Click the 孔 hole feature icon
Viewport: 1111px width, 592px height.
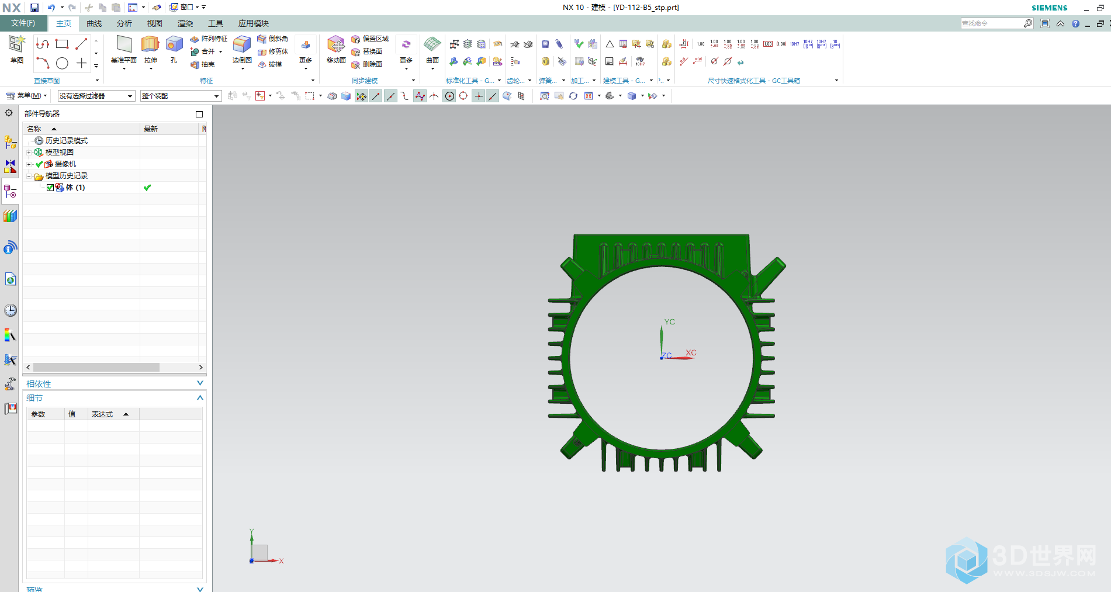point(174,44)
